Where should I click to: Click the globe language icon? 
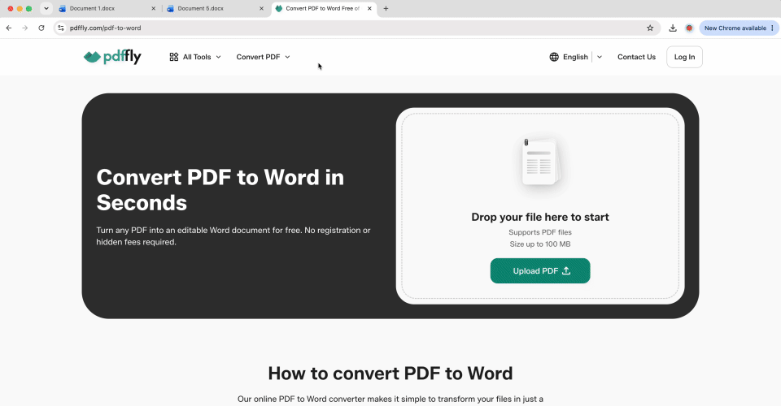click(x=554, y=57)
